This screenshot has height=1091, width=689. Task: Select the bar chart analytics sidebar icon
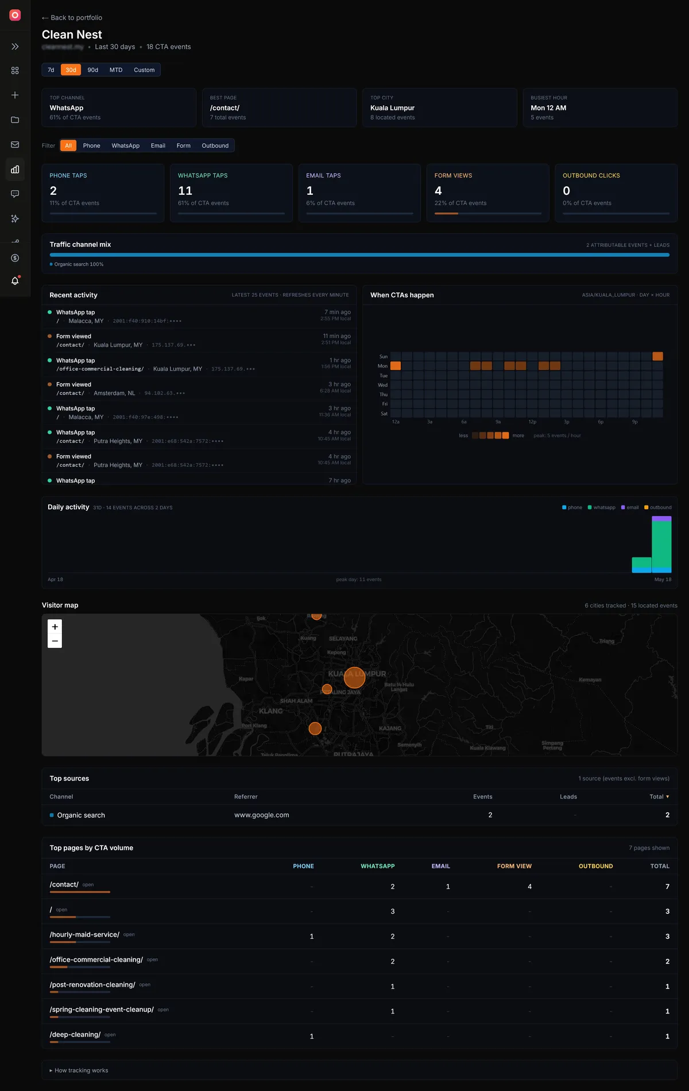(x=15, y=170)
